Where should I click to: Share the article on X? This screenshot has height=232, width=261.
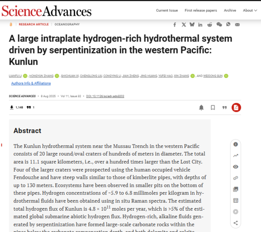coord(184,25)
